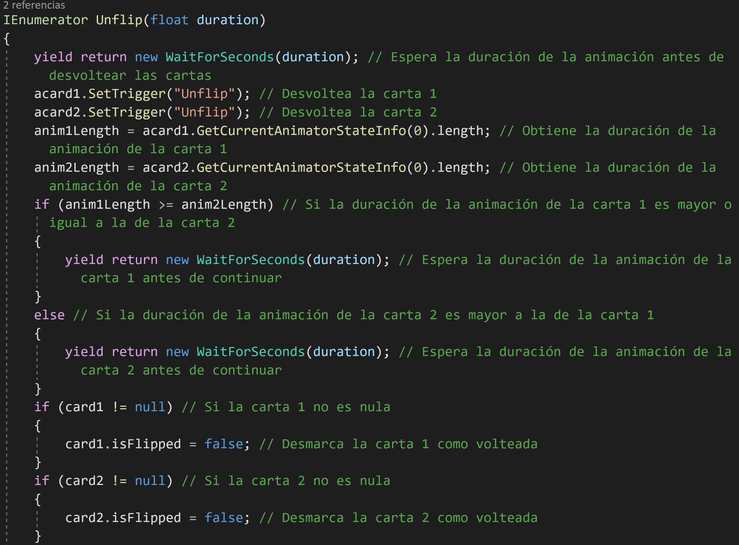The width and height of the screenshot is (739, 545).
Task: Click the opening brace of the Unflip method
Action: point(6,39)
